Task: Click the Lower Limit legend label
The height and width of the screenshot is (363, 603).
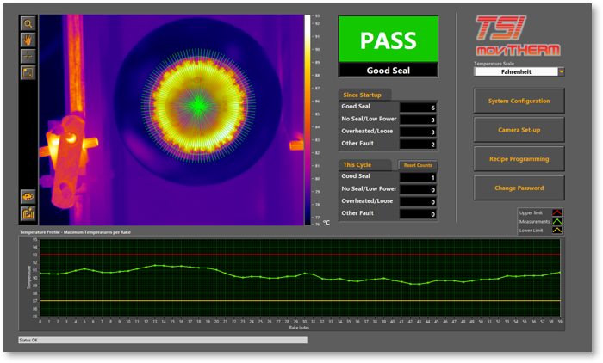Action: coord(532,231)
